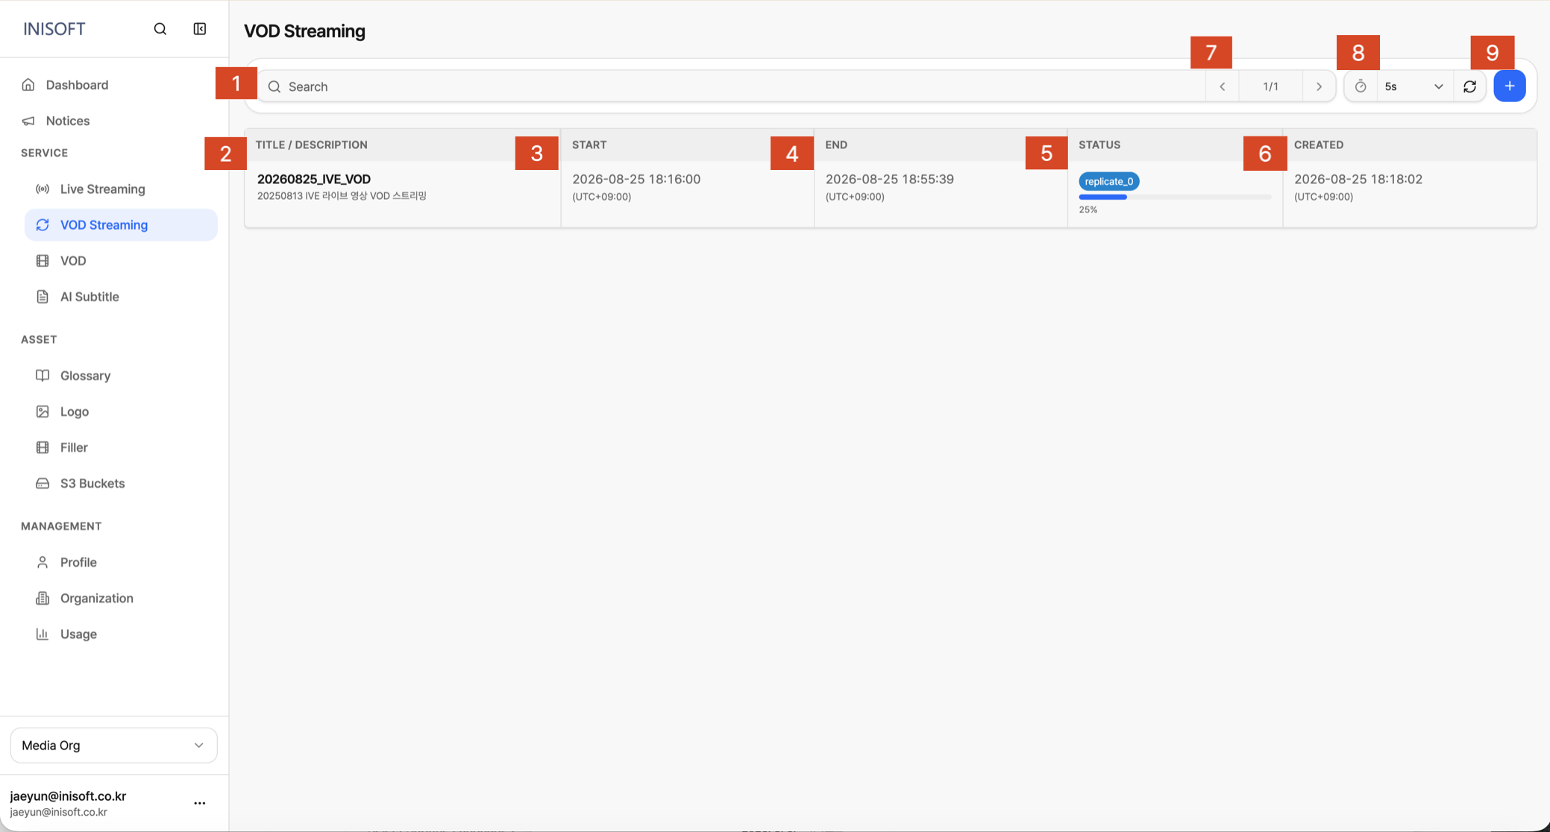Go to the previous page arrow
This screenshot has width=1550, height=832.
pos(1223,86)
